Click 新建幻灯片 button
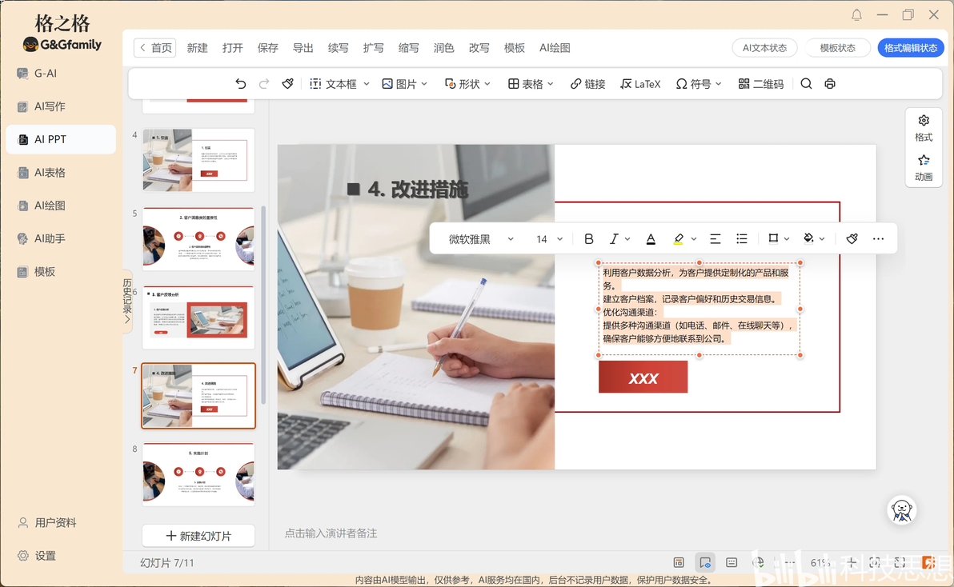The height and width of the screenshot is (587, 954). click(198, 536)
